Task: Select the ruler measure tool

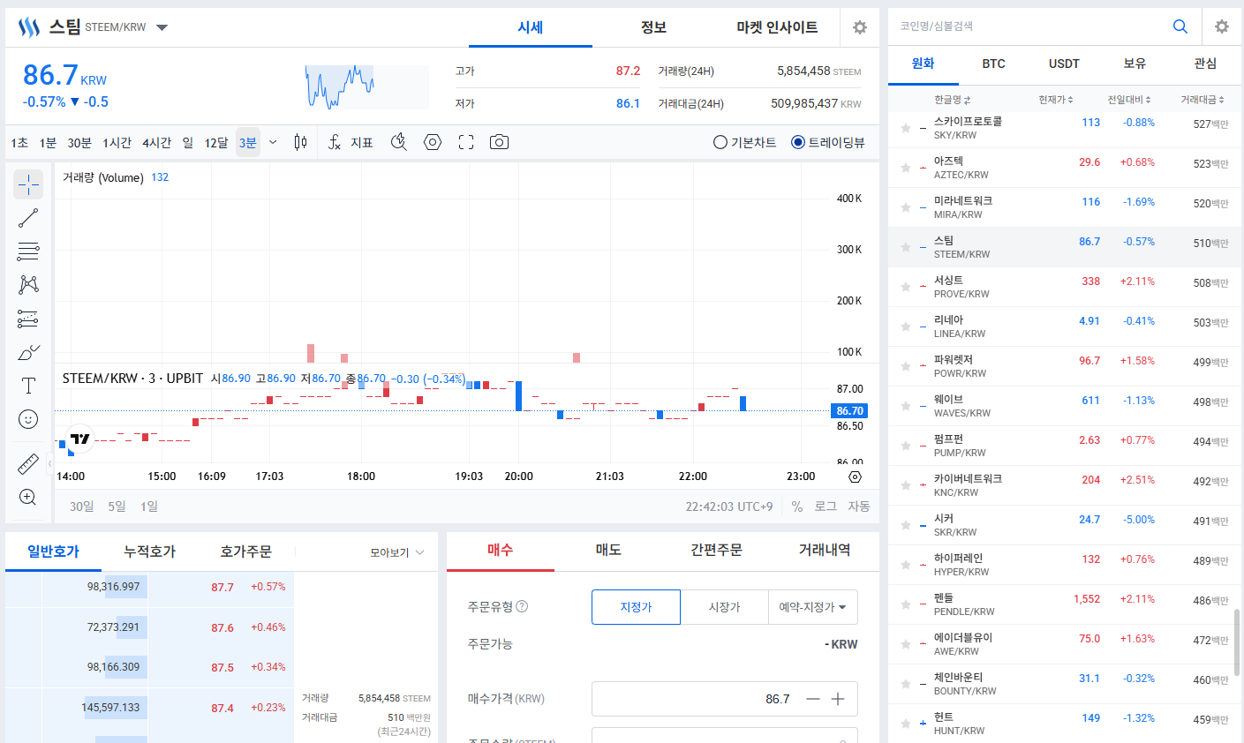Action: pyautogui.click(x=28, y=463)
